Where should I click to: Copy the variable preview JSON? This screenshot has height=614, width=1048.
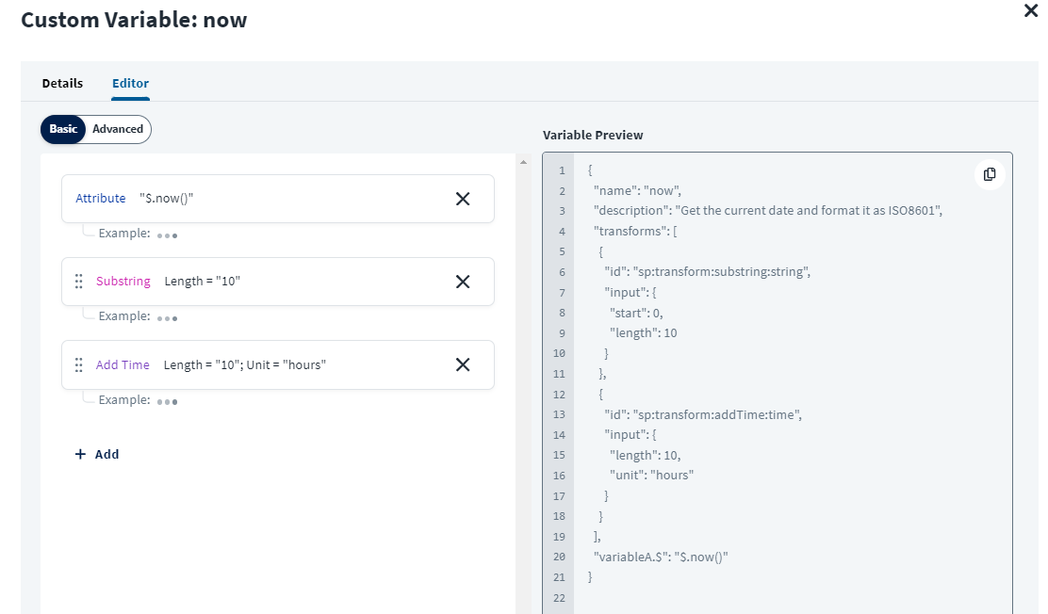990,174
